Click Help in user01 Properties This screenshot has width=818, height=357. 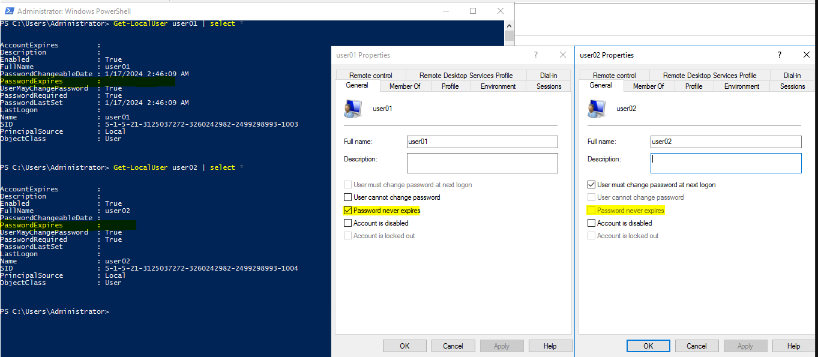(550, 346)
